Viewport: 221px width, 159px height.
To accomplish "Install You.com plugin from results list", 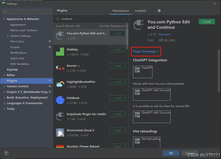I will tap(117, 33).
